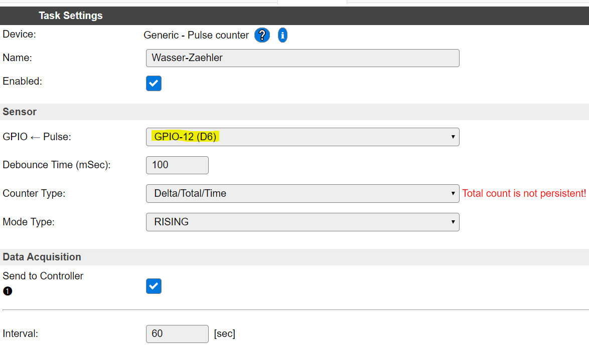Toggle the Send to Controller checkbox
Image resolution: width=589 pixels, height=359 pixels.
click(x=154, y=286)
